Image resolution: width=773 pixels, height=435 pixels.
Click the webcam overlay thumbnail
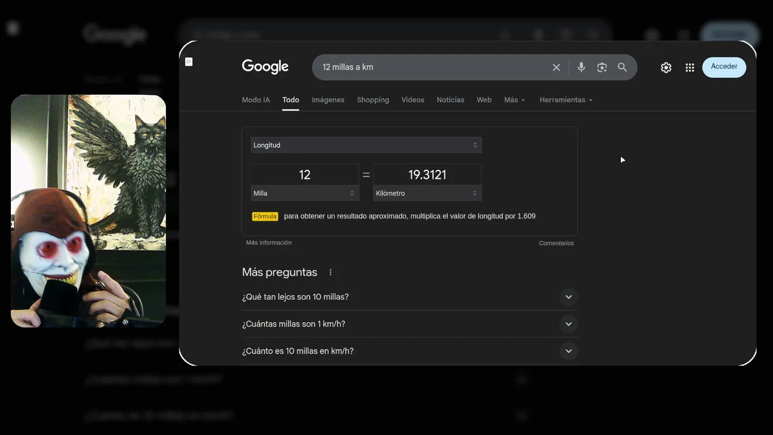pyautogui.click(x=88, y=211)
